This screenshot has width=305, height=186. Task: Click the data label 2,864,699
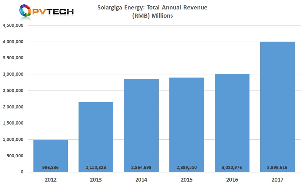point(141,167)
